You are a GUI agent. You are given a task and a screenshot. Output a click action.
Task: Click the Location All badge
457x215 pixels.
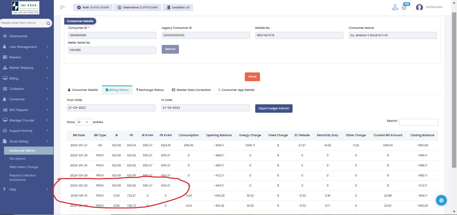coord(178,7)
